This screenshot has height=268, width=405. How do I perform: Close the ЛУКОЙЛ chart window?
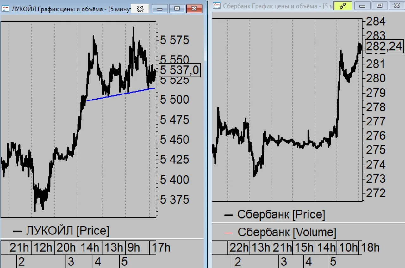point(194,9)
